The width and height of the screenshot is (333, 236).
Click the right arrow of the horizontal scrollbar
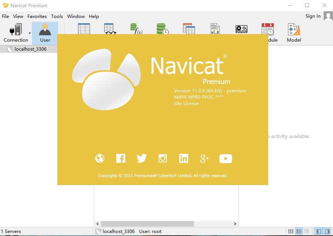click(235, 223)
